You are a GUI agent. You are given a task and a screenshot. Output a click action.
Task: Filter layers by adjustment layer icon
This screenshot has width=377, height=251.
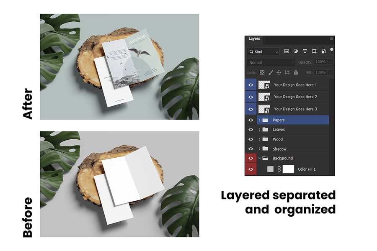(x=295, y=51)
